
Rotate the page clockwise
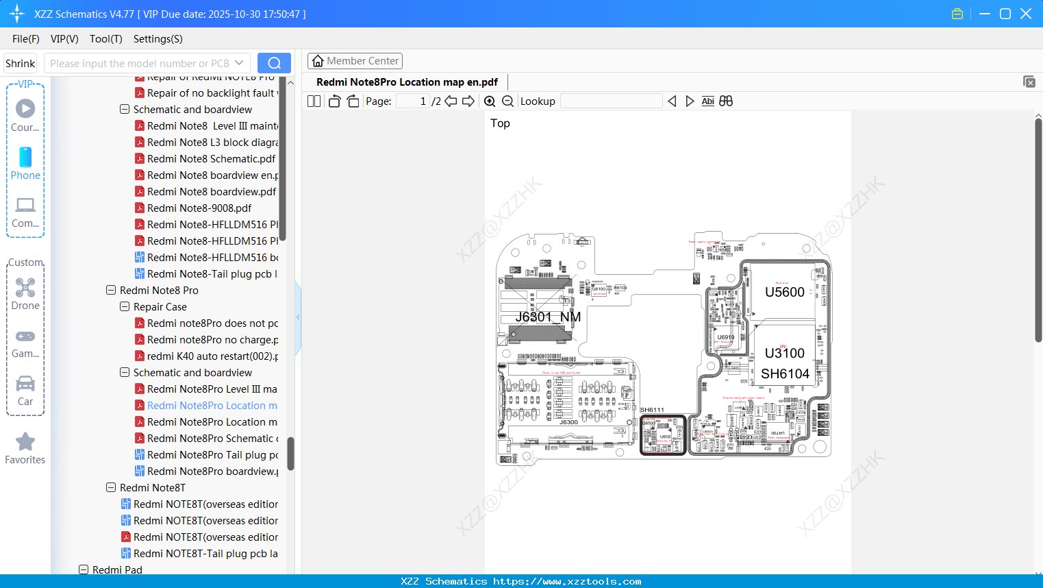[353, 101]
